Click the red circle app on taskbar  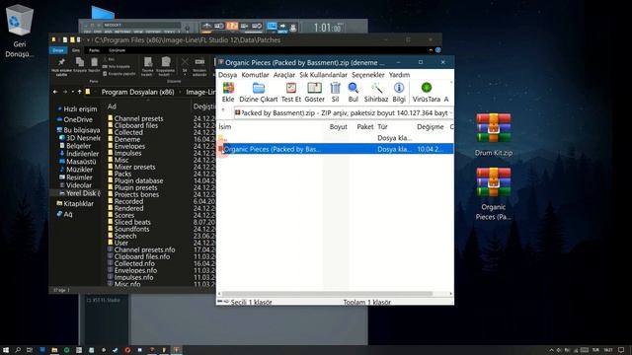[127, 350]
